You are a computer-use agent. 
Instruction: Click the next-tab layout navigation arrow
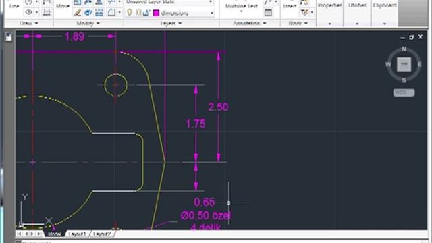point(32,234)
